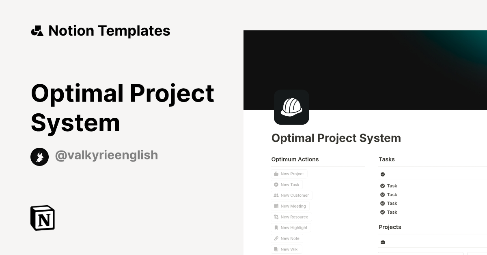
Task: Click the circular checkmark under the Tasks heading
Action: (x=382, y=174)
